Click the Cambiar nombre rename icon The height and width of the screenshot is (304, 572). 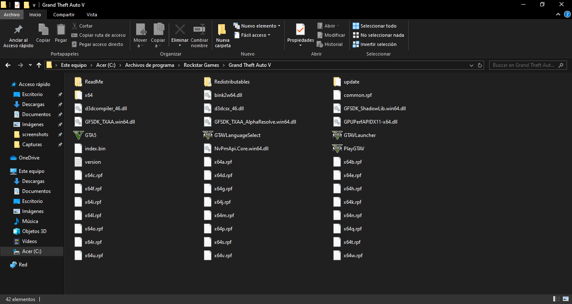[x=199, y=30]
